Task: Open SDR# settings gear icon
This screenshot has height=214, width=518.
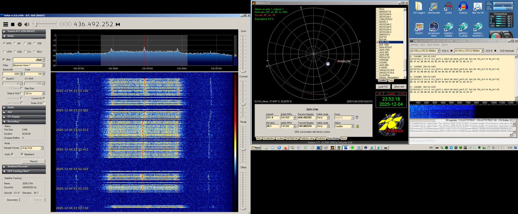Action: pyautogui.click(x=20, y=24)
